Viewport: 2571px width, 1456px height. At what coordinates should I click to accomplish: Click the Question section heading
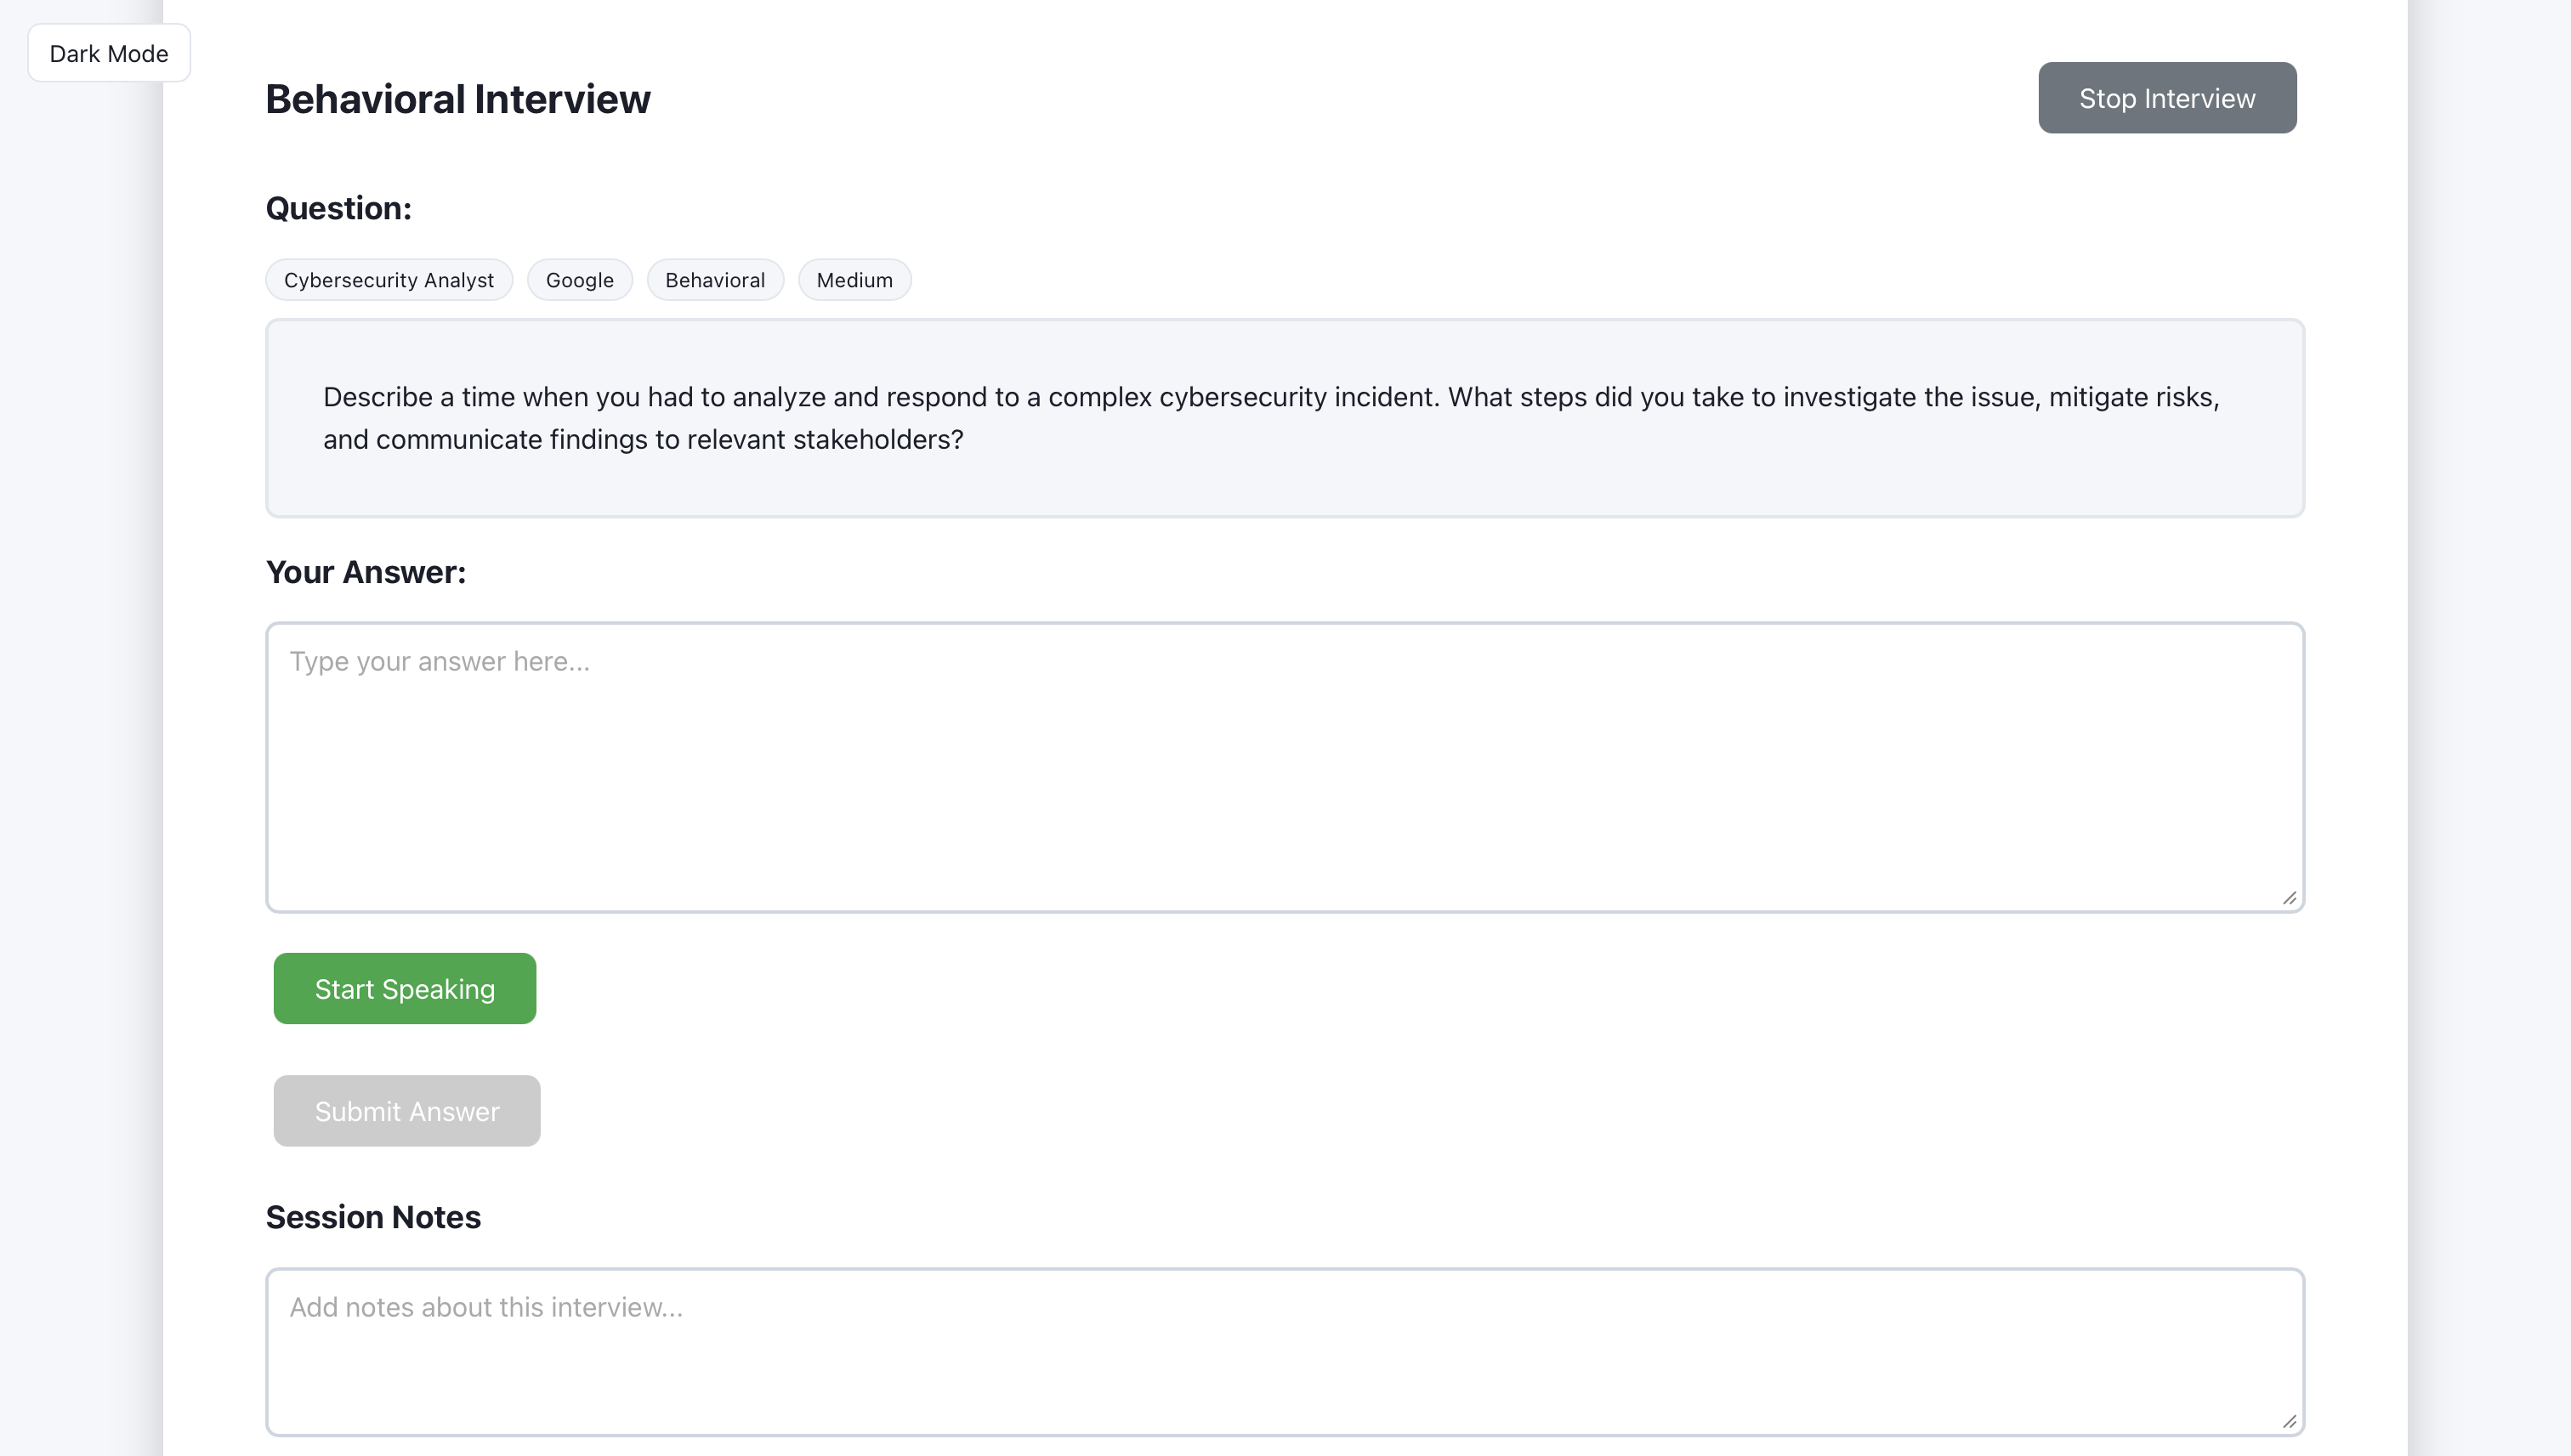tap(338, 208)
